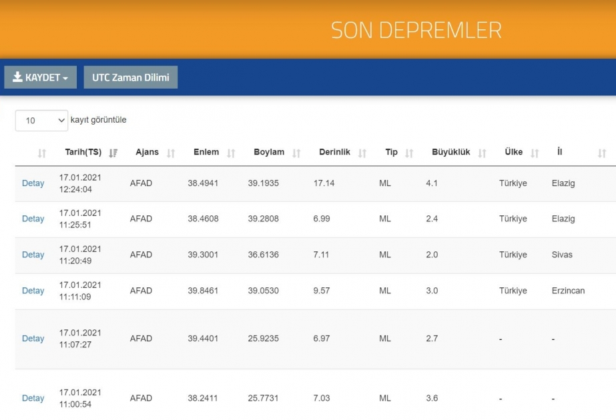Select latitude value 39.4401

coord(203,339)
